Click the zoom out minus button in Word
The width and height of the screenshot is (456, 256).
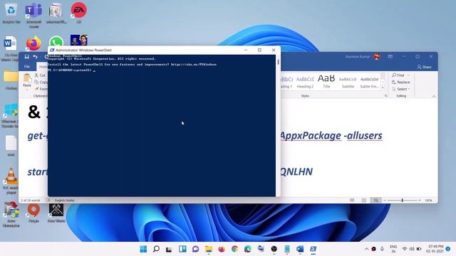click(385, 201)
